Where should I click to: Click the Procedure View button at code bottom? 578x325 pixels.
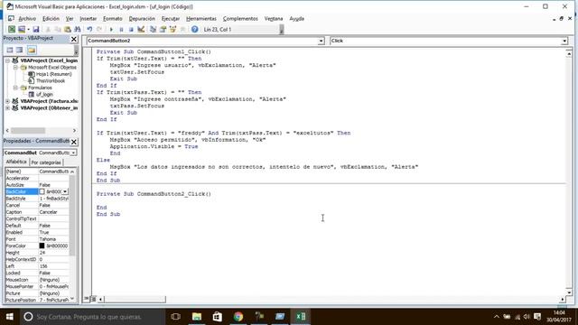click(87, 299)
